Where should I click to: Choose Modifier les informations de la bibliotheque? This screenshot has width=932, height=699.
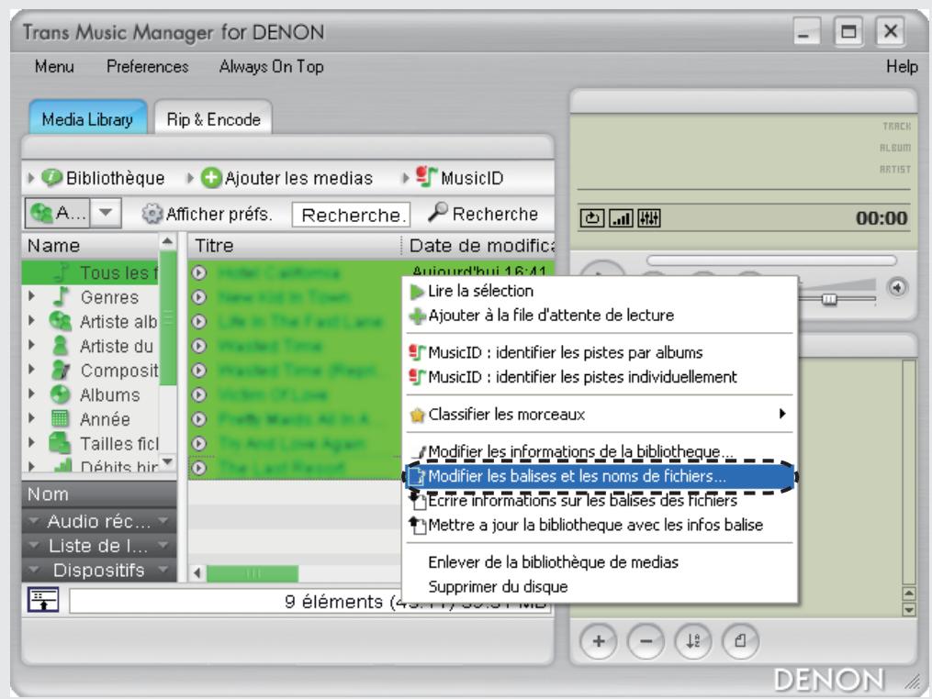(600, 452)
